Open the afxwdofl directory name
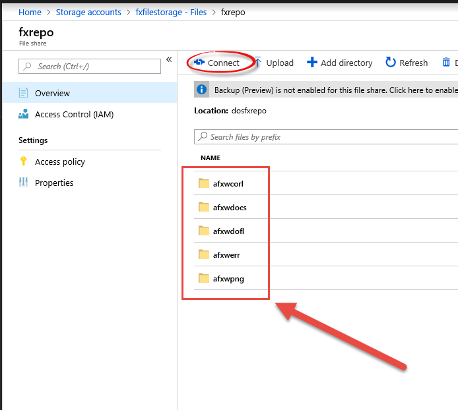This screenshot has height=410, width=458. (x=228, y=231)
